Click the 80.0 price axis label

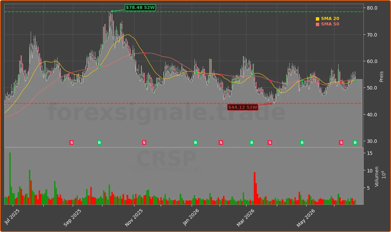pos(372,8)
